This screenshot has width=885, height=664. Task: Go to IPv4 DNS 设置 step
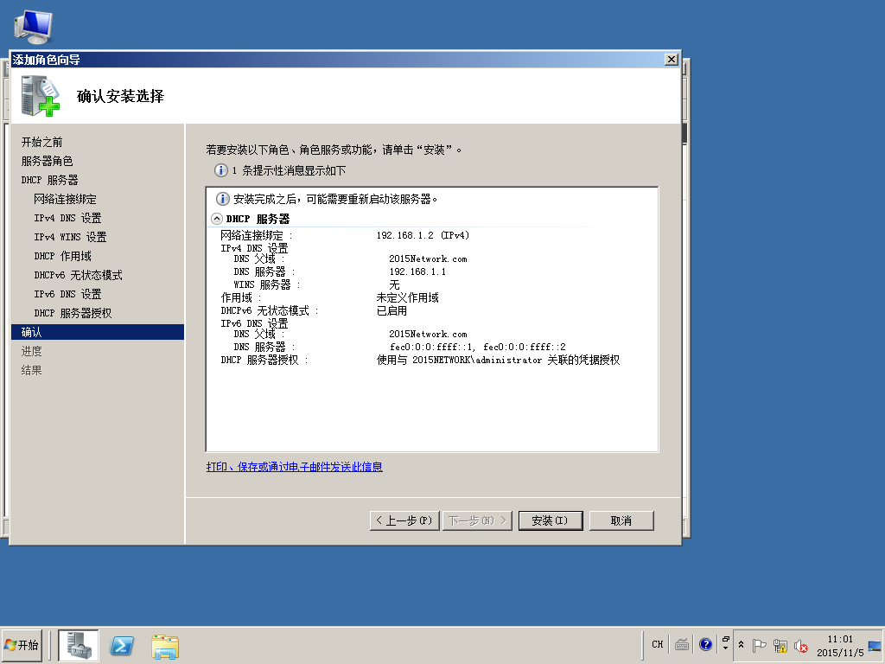pyautogui.click(x=67, y=218)
